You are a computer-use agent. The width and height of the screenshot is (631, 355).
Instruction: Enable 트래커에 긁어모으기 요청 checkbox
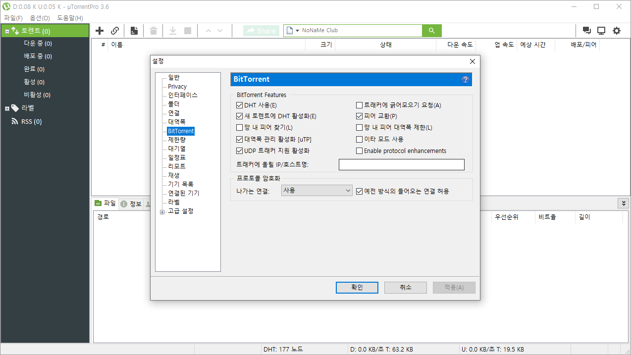point(360,105)
